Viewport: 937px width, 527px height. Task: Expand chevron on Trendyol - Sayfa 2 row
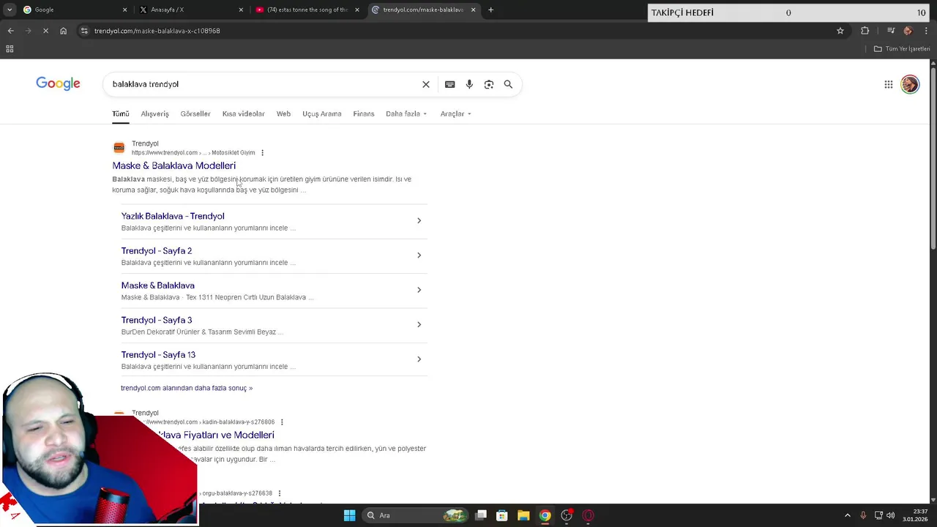click(x=419, y=255)
